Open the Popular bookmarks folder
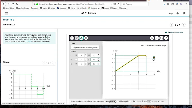Screen dimensions: 192x108 coord(123,8)
